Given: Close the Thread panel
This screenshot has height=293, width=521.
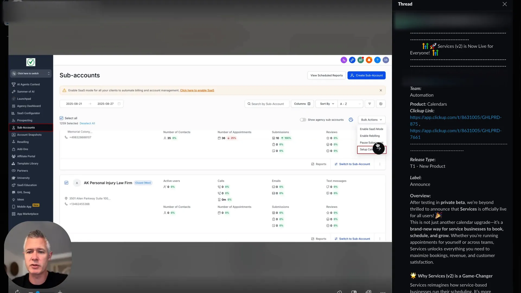Looking at the screenshot, I should (504, 4).
